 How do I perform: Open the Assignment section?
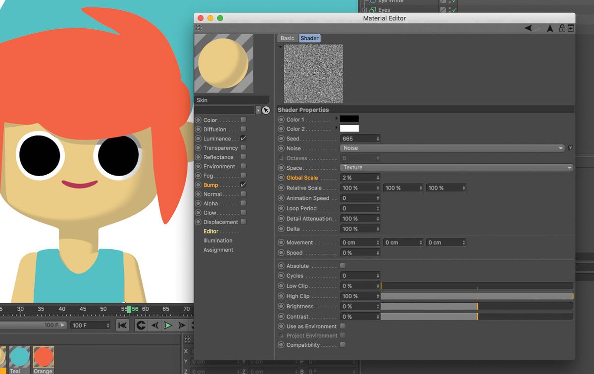tap(218, 250)
